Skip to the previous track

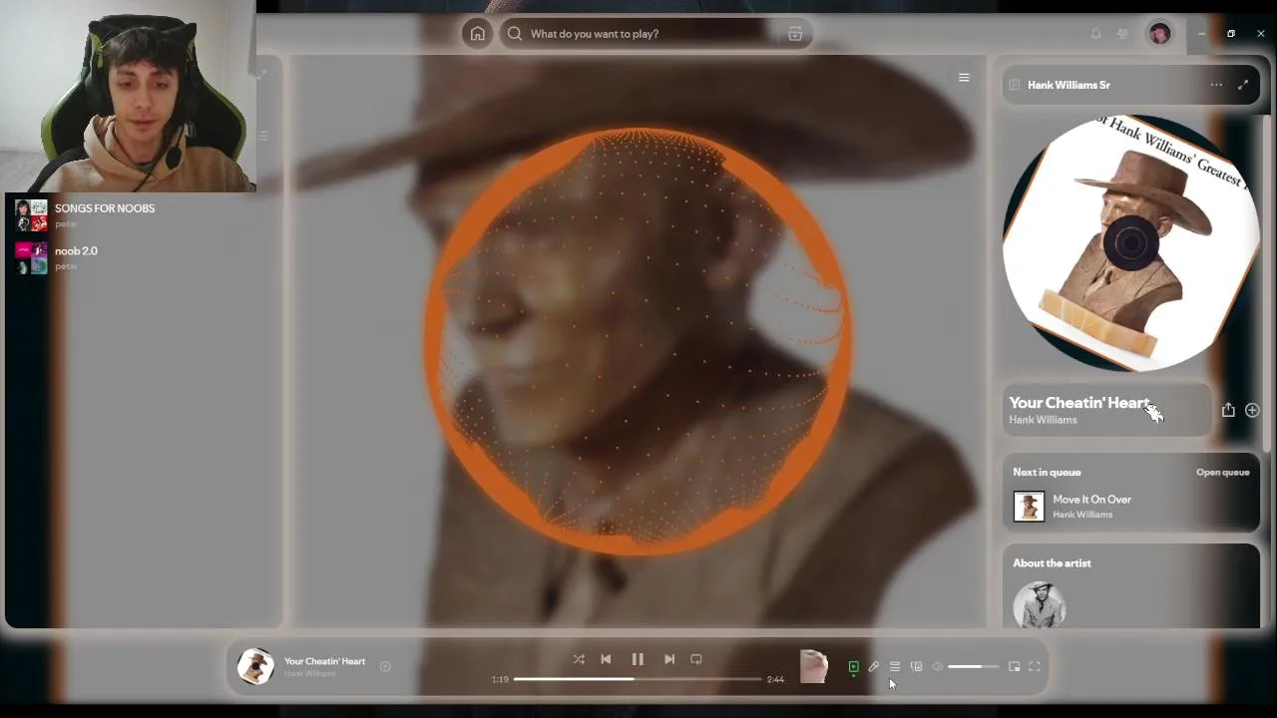[606, 659]
